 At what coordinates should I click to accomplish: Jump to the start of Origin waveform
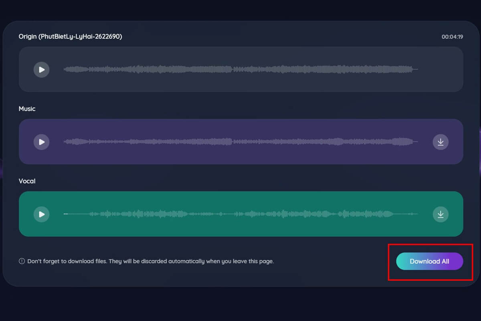[x=65, y=69]
